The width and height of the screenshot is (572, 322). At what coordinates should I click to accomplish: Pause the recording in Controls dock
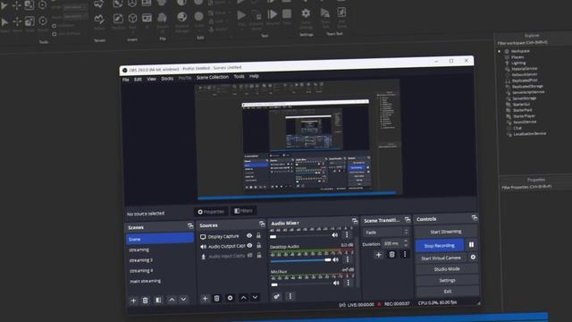tap(471, 244)
